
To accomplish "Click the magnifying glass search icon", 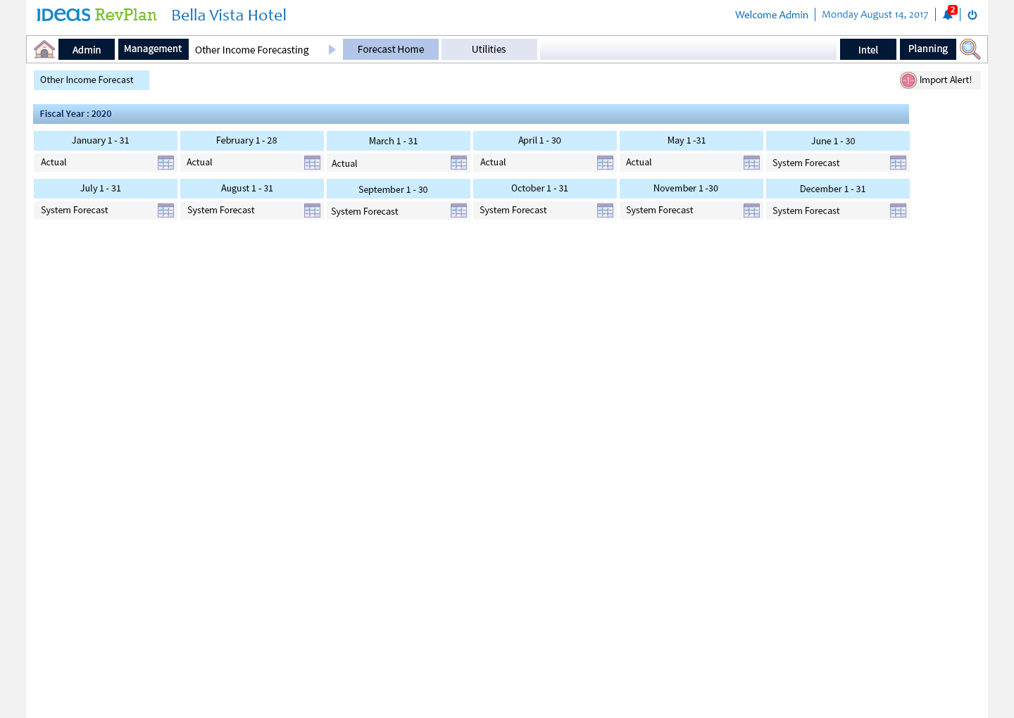I will point(970,49).
